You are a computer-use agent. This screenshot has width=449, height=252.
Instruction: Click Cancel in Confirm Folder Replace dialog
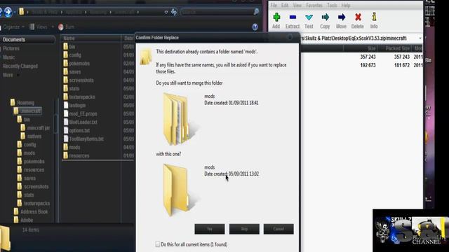(279, 229)
